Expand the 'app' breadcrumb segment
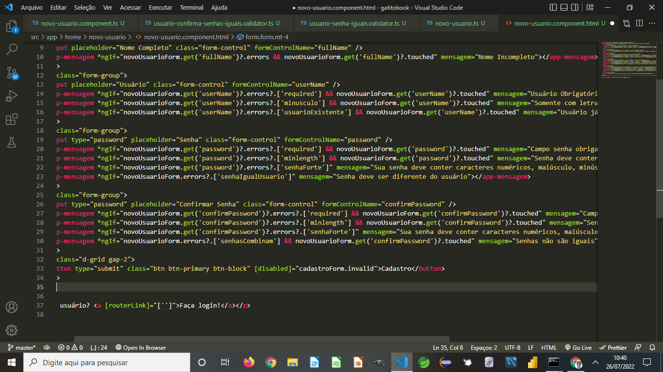The image size is (663, 372). (52, 37)
